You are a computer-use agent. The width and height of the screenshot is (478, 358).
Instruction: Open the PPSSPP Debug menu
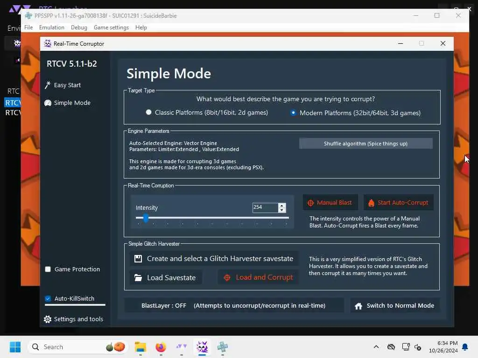coord(79,28)
